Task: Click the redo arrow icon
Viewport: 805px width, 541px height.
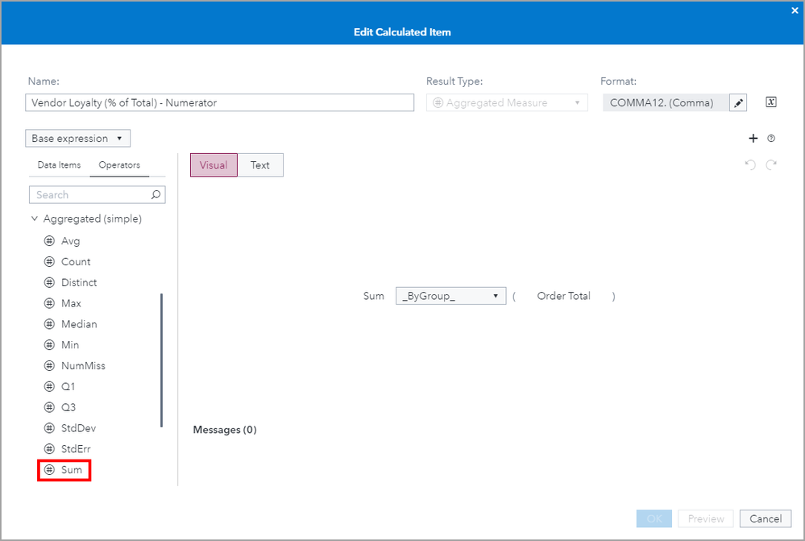Action: tap(771, 164)
